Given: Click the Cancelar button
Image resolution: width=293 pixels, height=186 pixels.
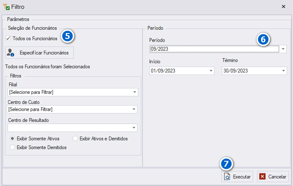Looking at the screenshot, I should [x=273, y=176].
